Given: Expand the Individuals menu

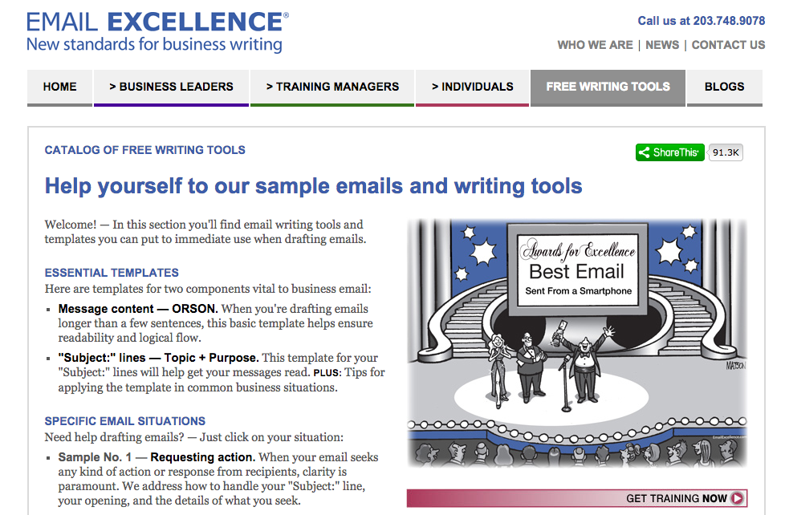Looking at the screenshot, I should 472,87.
